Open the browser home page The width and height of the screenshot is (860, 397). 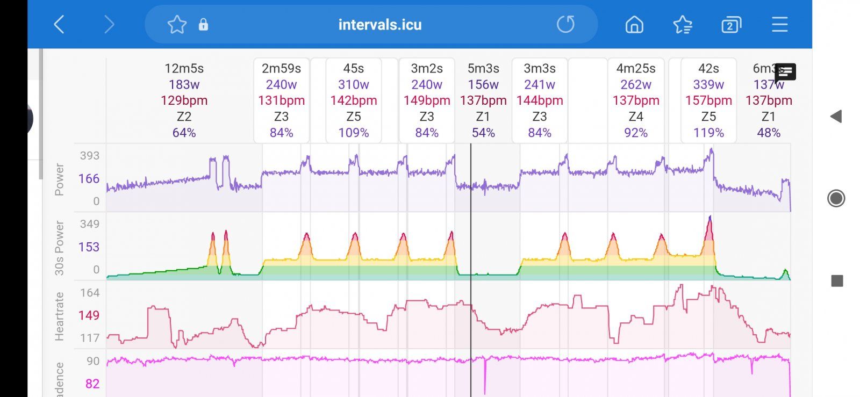point(634,24)
